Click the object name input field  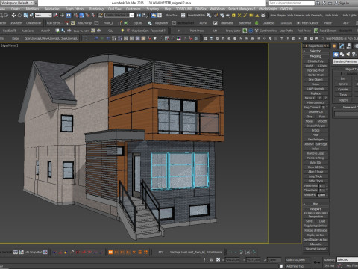pos(346,114)
